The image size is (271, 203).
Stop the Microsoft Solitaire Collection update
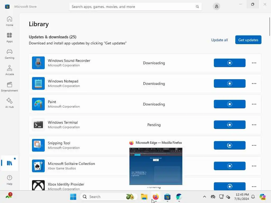229,166
